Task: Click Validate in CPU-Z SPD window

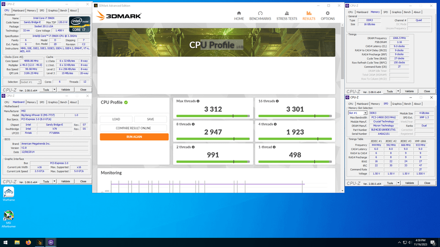Action: coord(409,183)
